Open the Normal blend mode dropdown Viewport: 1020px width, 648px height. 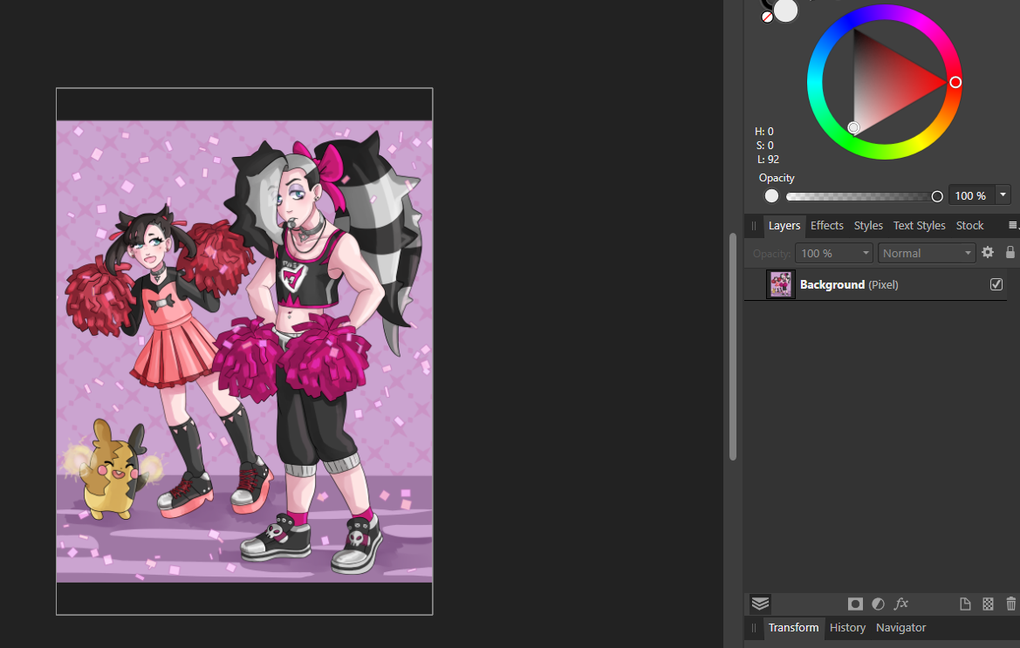927,253
